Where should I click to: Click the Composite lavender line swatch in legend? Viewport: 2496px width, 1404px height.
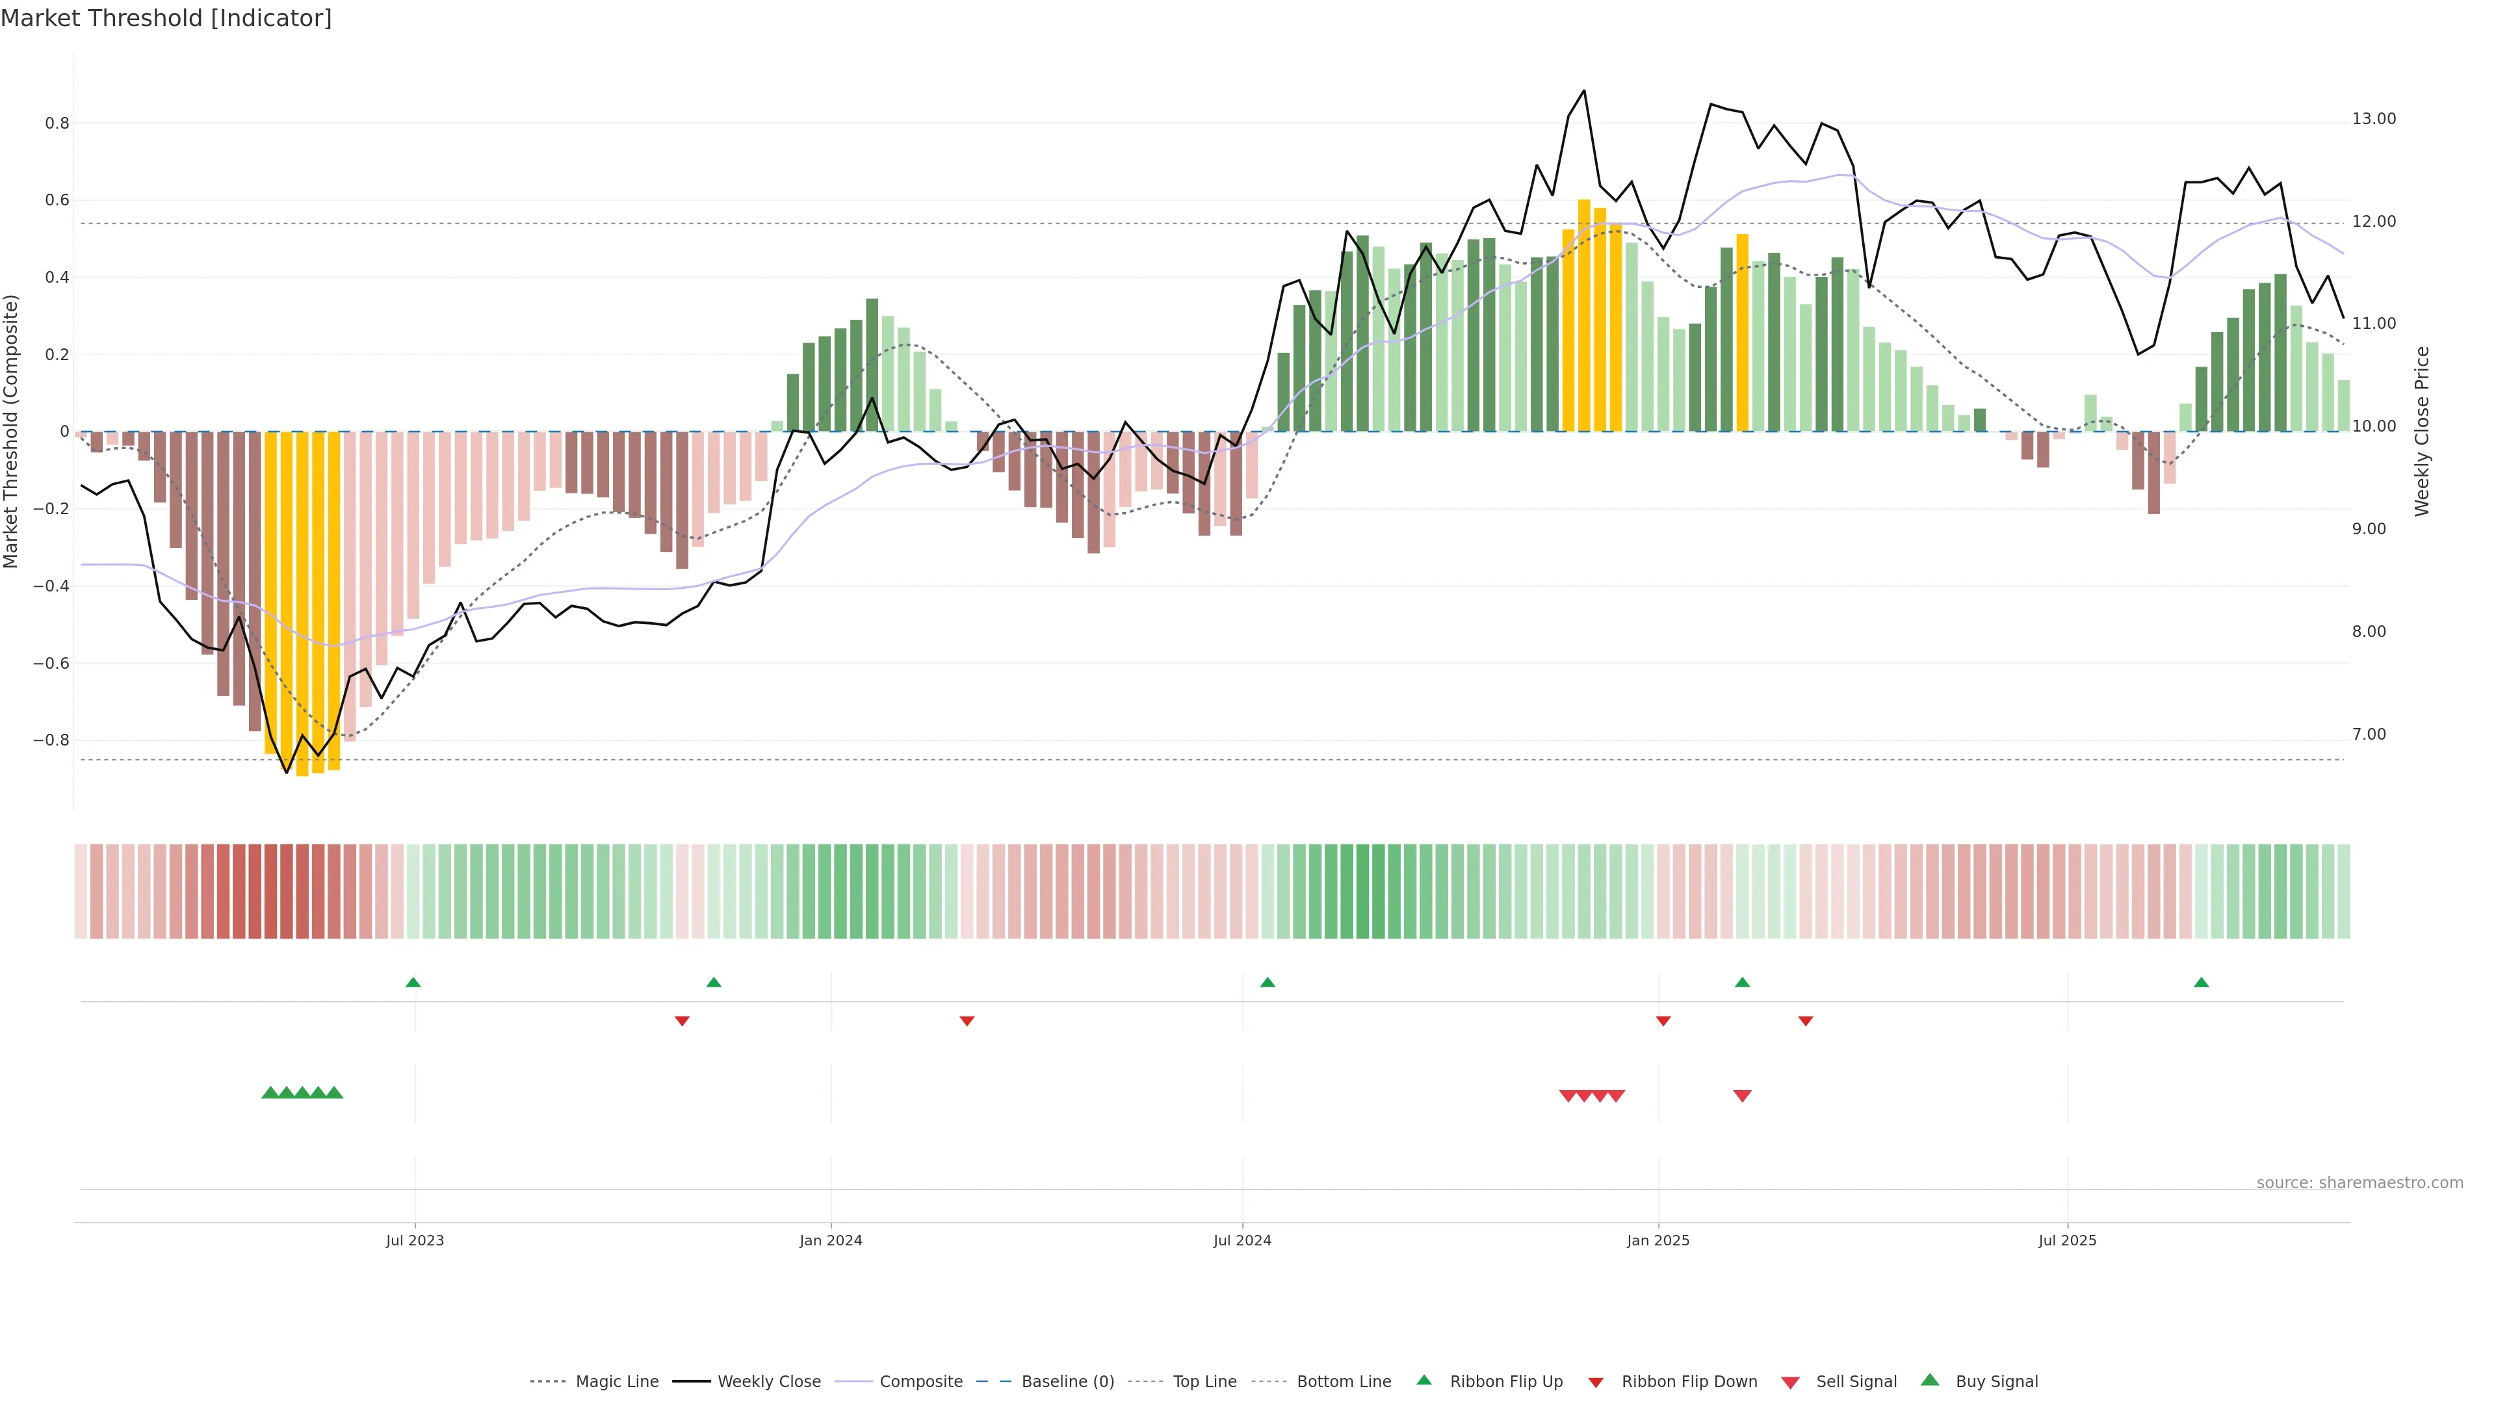pos(853,1382)
